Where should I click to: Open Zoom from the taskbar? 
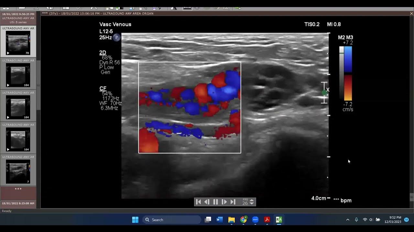pos(255,220)
